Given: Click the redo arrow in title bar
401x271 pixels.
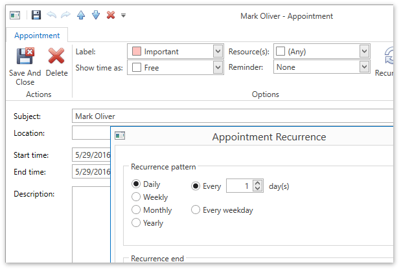Looking at the screenshot, I should pos(65,15).
